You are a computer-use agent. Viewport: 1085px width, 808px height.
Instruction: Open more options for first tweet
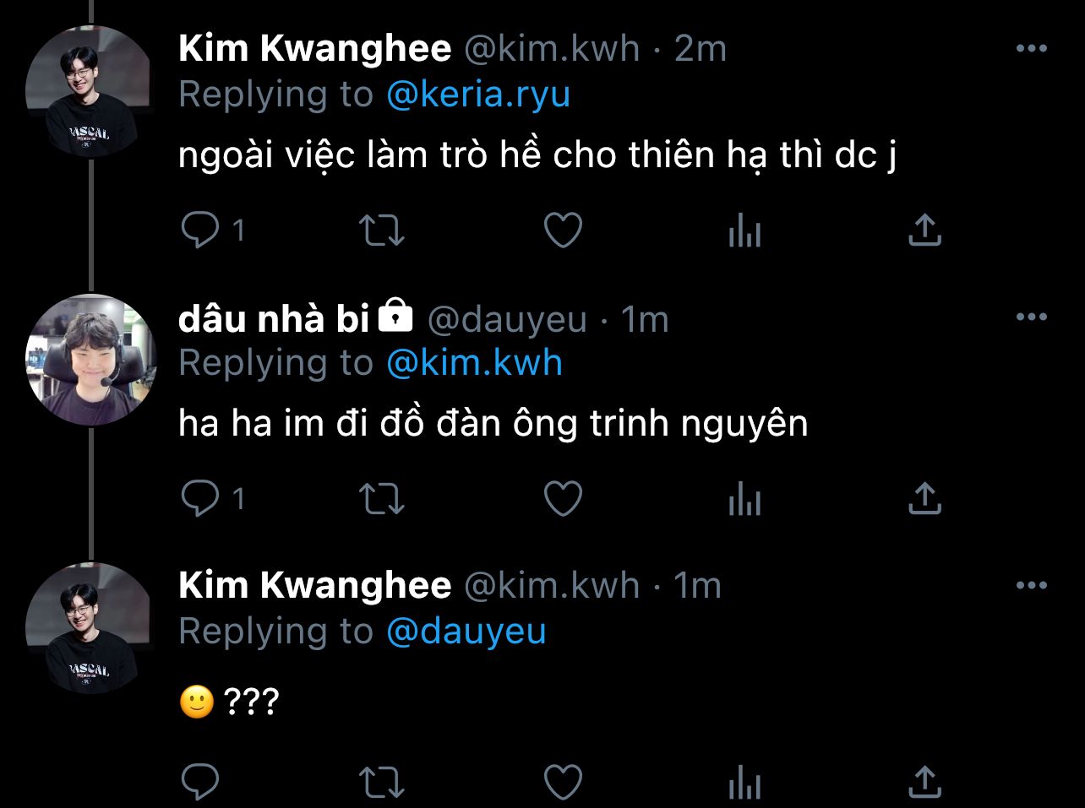[1031, 49]
